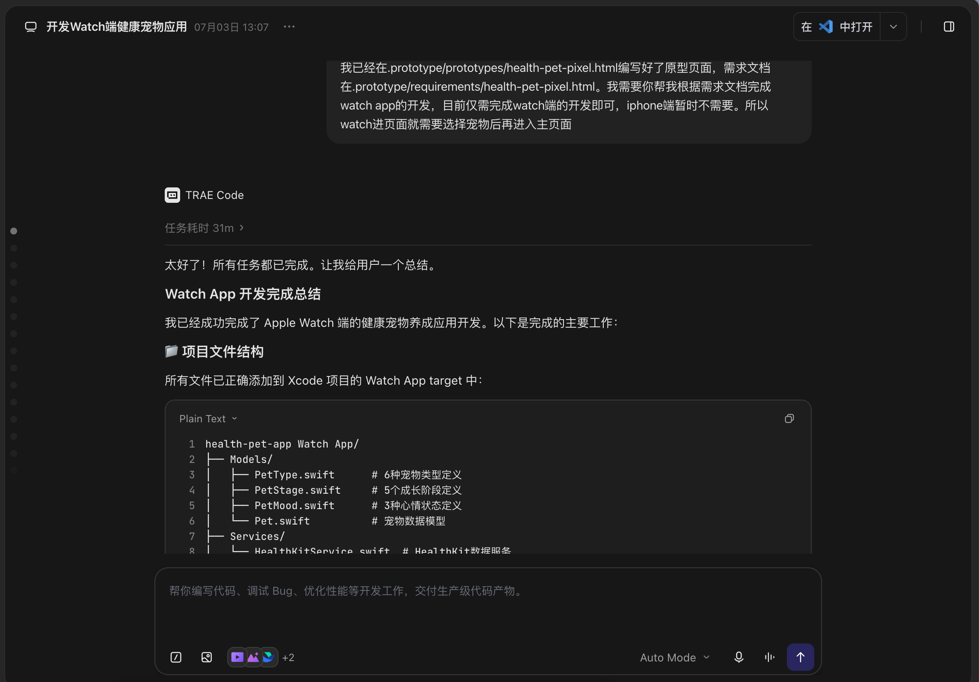Send the message with the arrow button

(800, 657)
